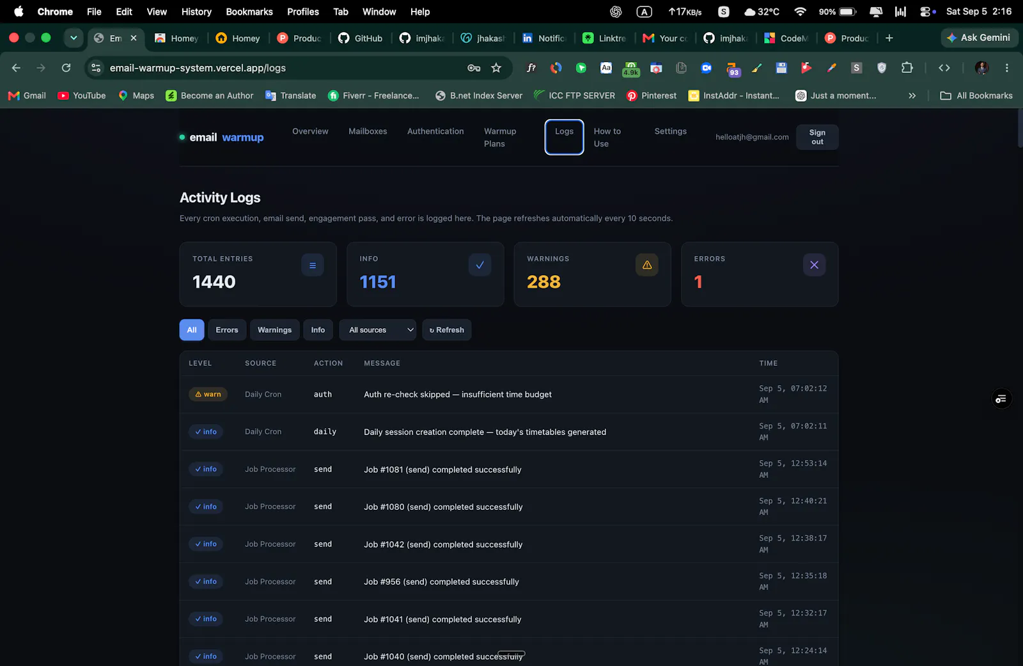Click the page vertical scrollbar
Image resolution: width=1023 pixels, height=666 pixels.
1019,128
